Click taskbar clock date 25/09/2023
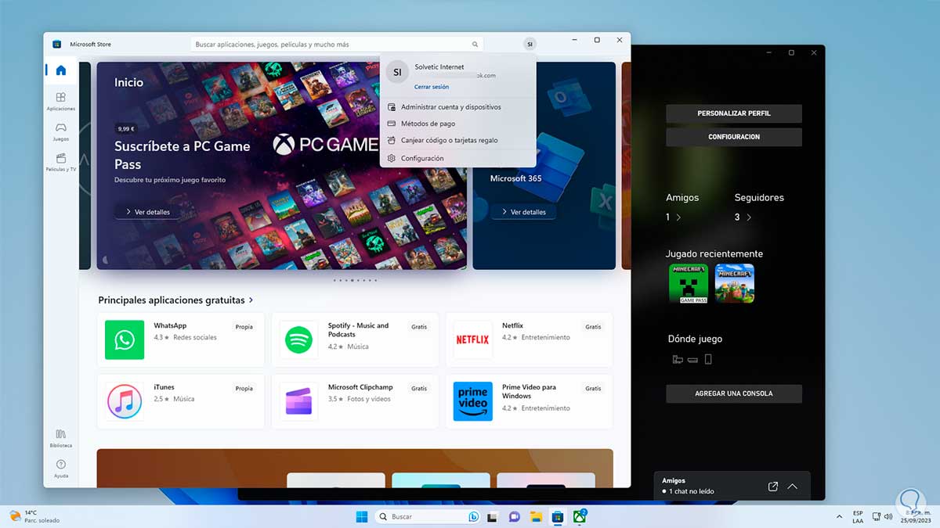 click(x=915, y=521)
